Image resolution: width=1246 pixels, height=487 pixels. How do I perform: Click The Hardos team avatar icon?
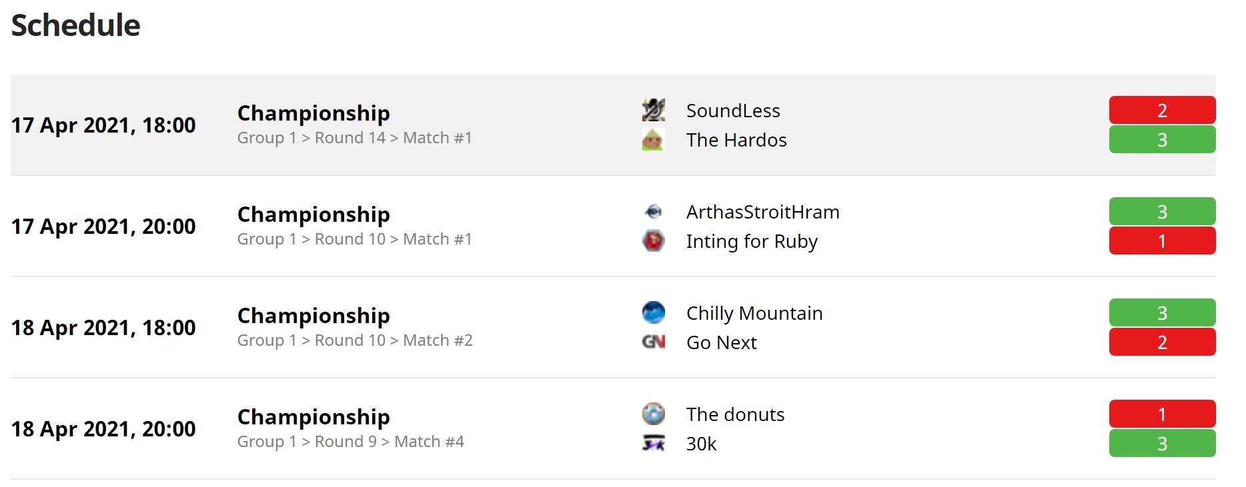pos(653,139)
